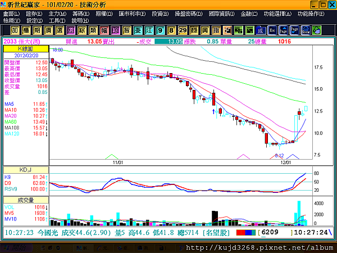Viewport: 337px width, 253px height.
Task: Click the MA5 value 11.65
Action: (39, 104)
